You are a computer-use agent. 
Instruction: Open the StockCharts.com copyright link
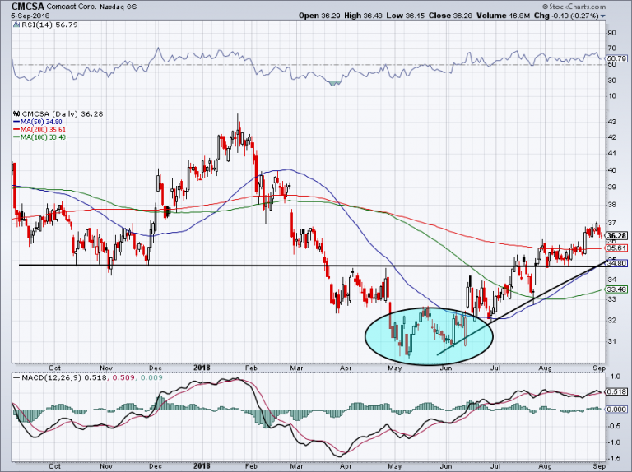coord(574,7)
